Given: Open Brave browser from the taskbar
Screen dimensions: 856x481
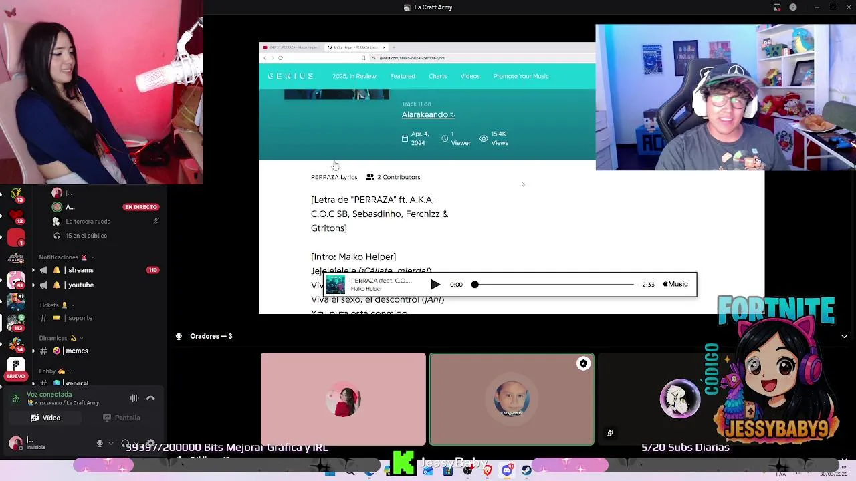Looking at the screenshot, I should tap(488, 470).
